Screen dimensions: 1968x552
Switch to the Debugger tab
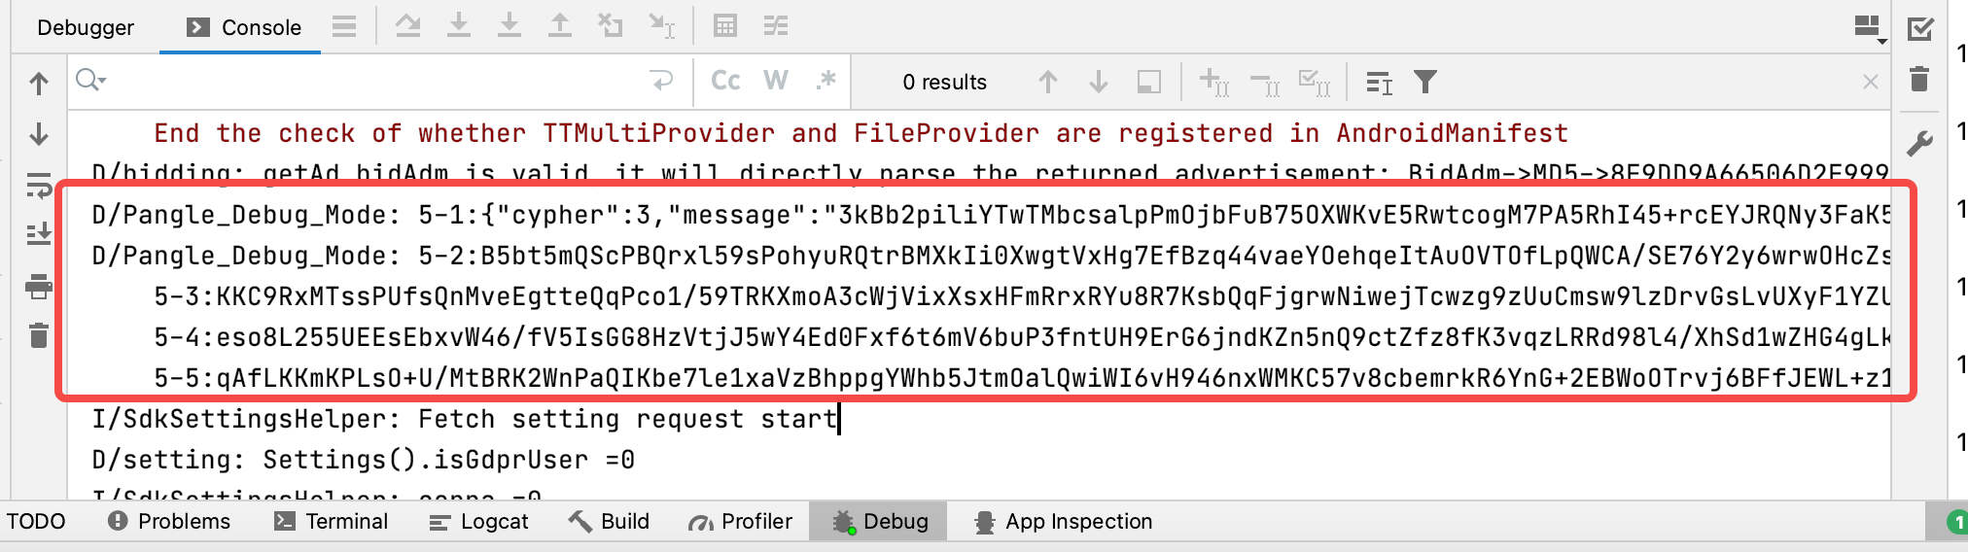(86, 27)
